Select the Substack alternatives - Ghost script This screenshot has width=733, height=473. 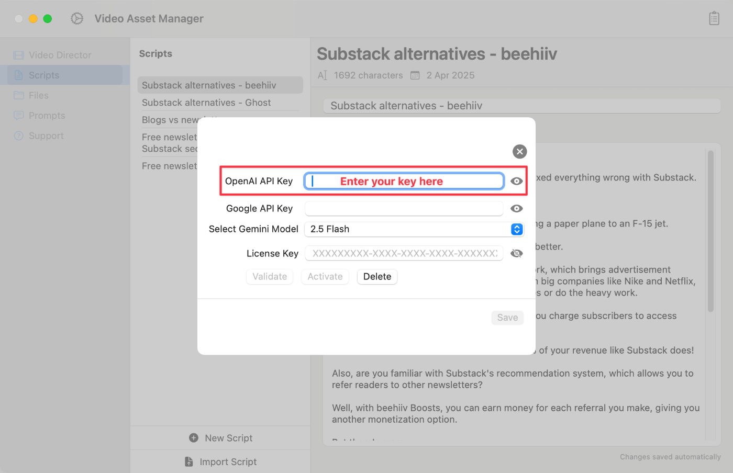tap(206, 102)
